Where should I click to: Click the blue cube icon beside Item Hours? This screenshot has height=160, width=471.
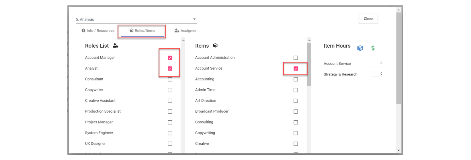tap(360, 48)
